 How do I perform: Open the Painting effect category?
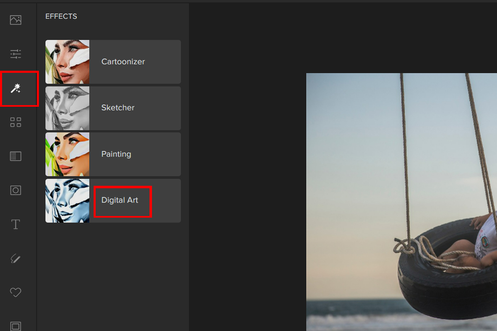coord(116,154)
